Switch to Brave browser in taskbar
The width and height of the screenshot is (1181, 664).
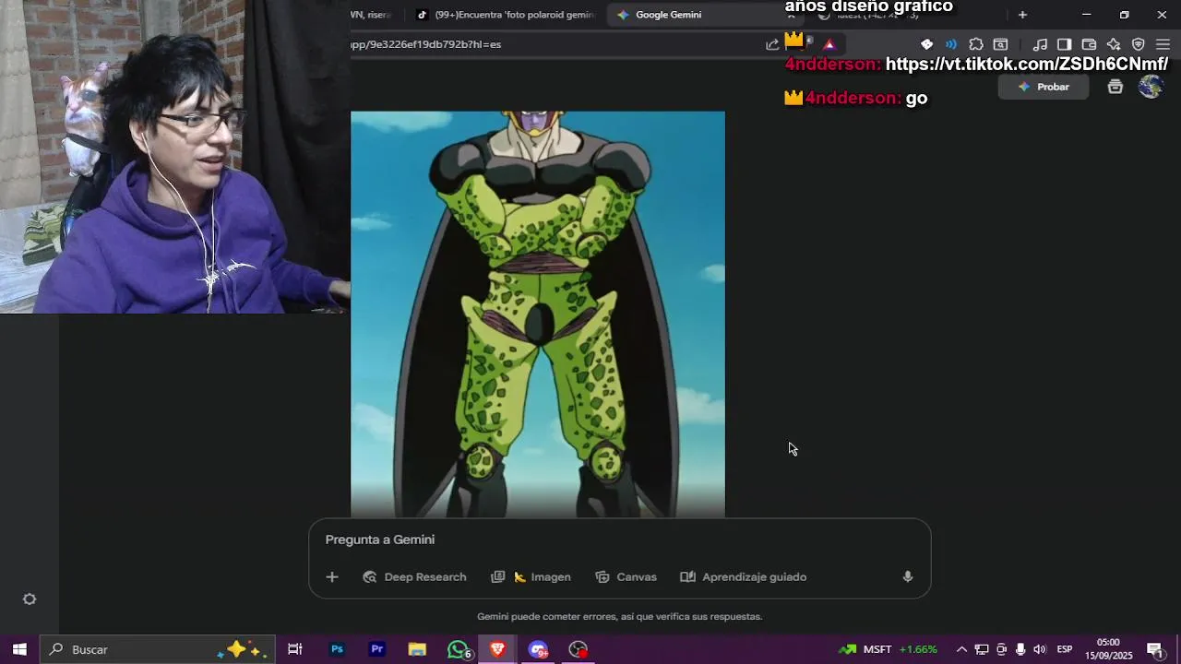point(497,649)
